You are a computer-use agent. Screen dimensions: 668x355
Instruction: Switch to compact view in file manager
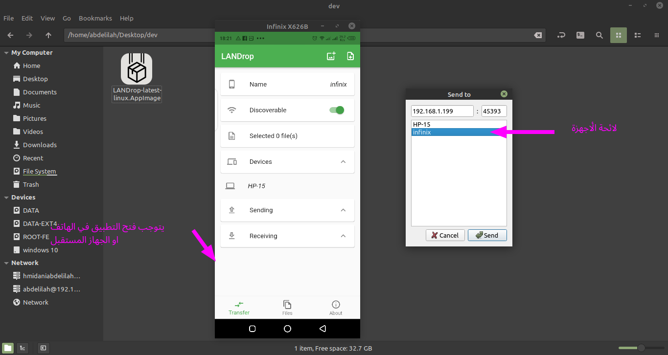coord(656,35)
